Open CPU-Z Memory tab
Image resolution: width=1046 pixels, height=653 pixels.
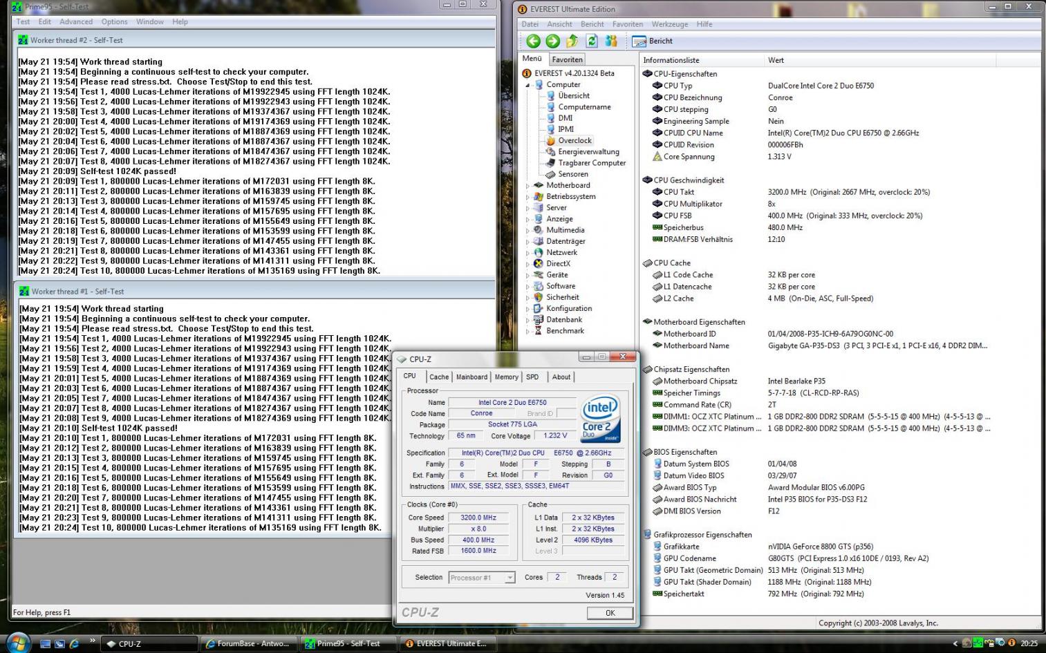[506, 377]
